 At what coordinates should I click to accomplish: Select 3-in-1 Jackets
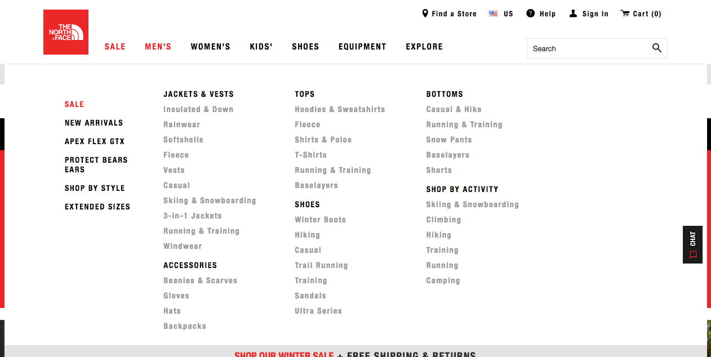[193, 216]
